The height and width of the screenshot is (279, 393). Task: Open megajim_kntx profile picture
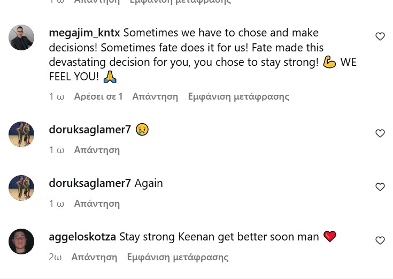(x=21, y=37)
